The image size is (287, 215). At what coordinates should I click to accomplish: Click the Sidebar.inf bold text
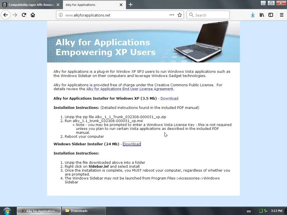pyautogui.click(x=99, y=166)
